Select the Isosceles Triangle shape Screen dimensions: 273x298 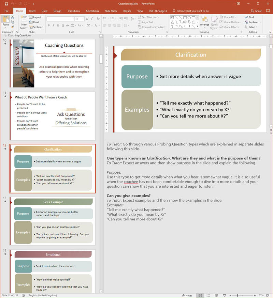pos(172,22)
